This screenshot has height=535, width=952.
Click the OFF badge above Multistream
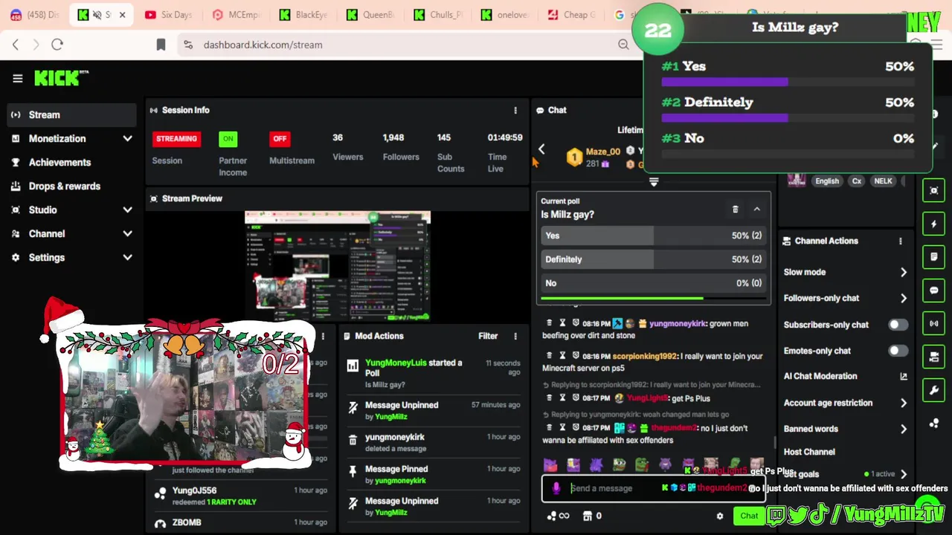280,138
